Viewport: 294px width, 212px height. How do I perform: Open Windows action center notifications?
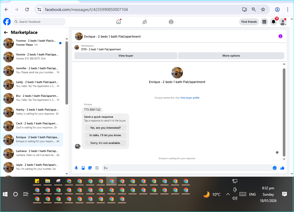(285, 194)
